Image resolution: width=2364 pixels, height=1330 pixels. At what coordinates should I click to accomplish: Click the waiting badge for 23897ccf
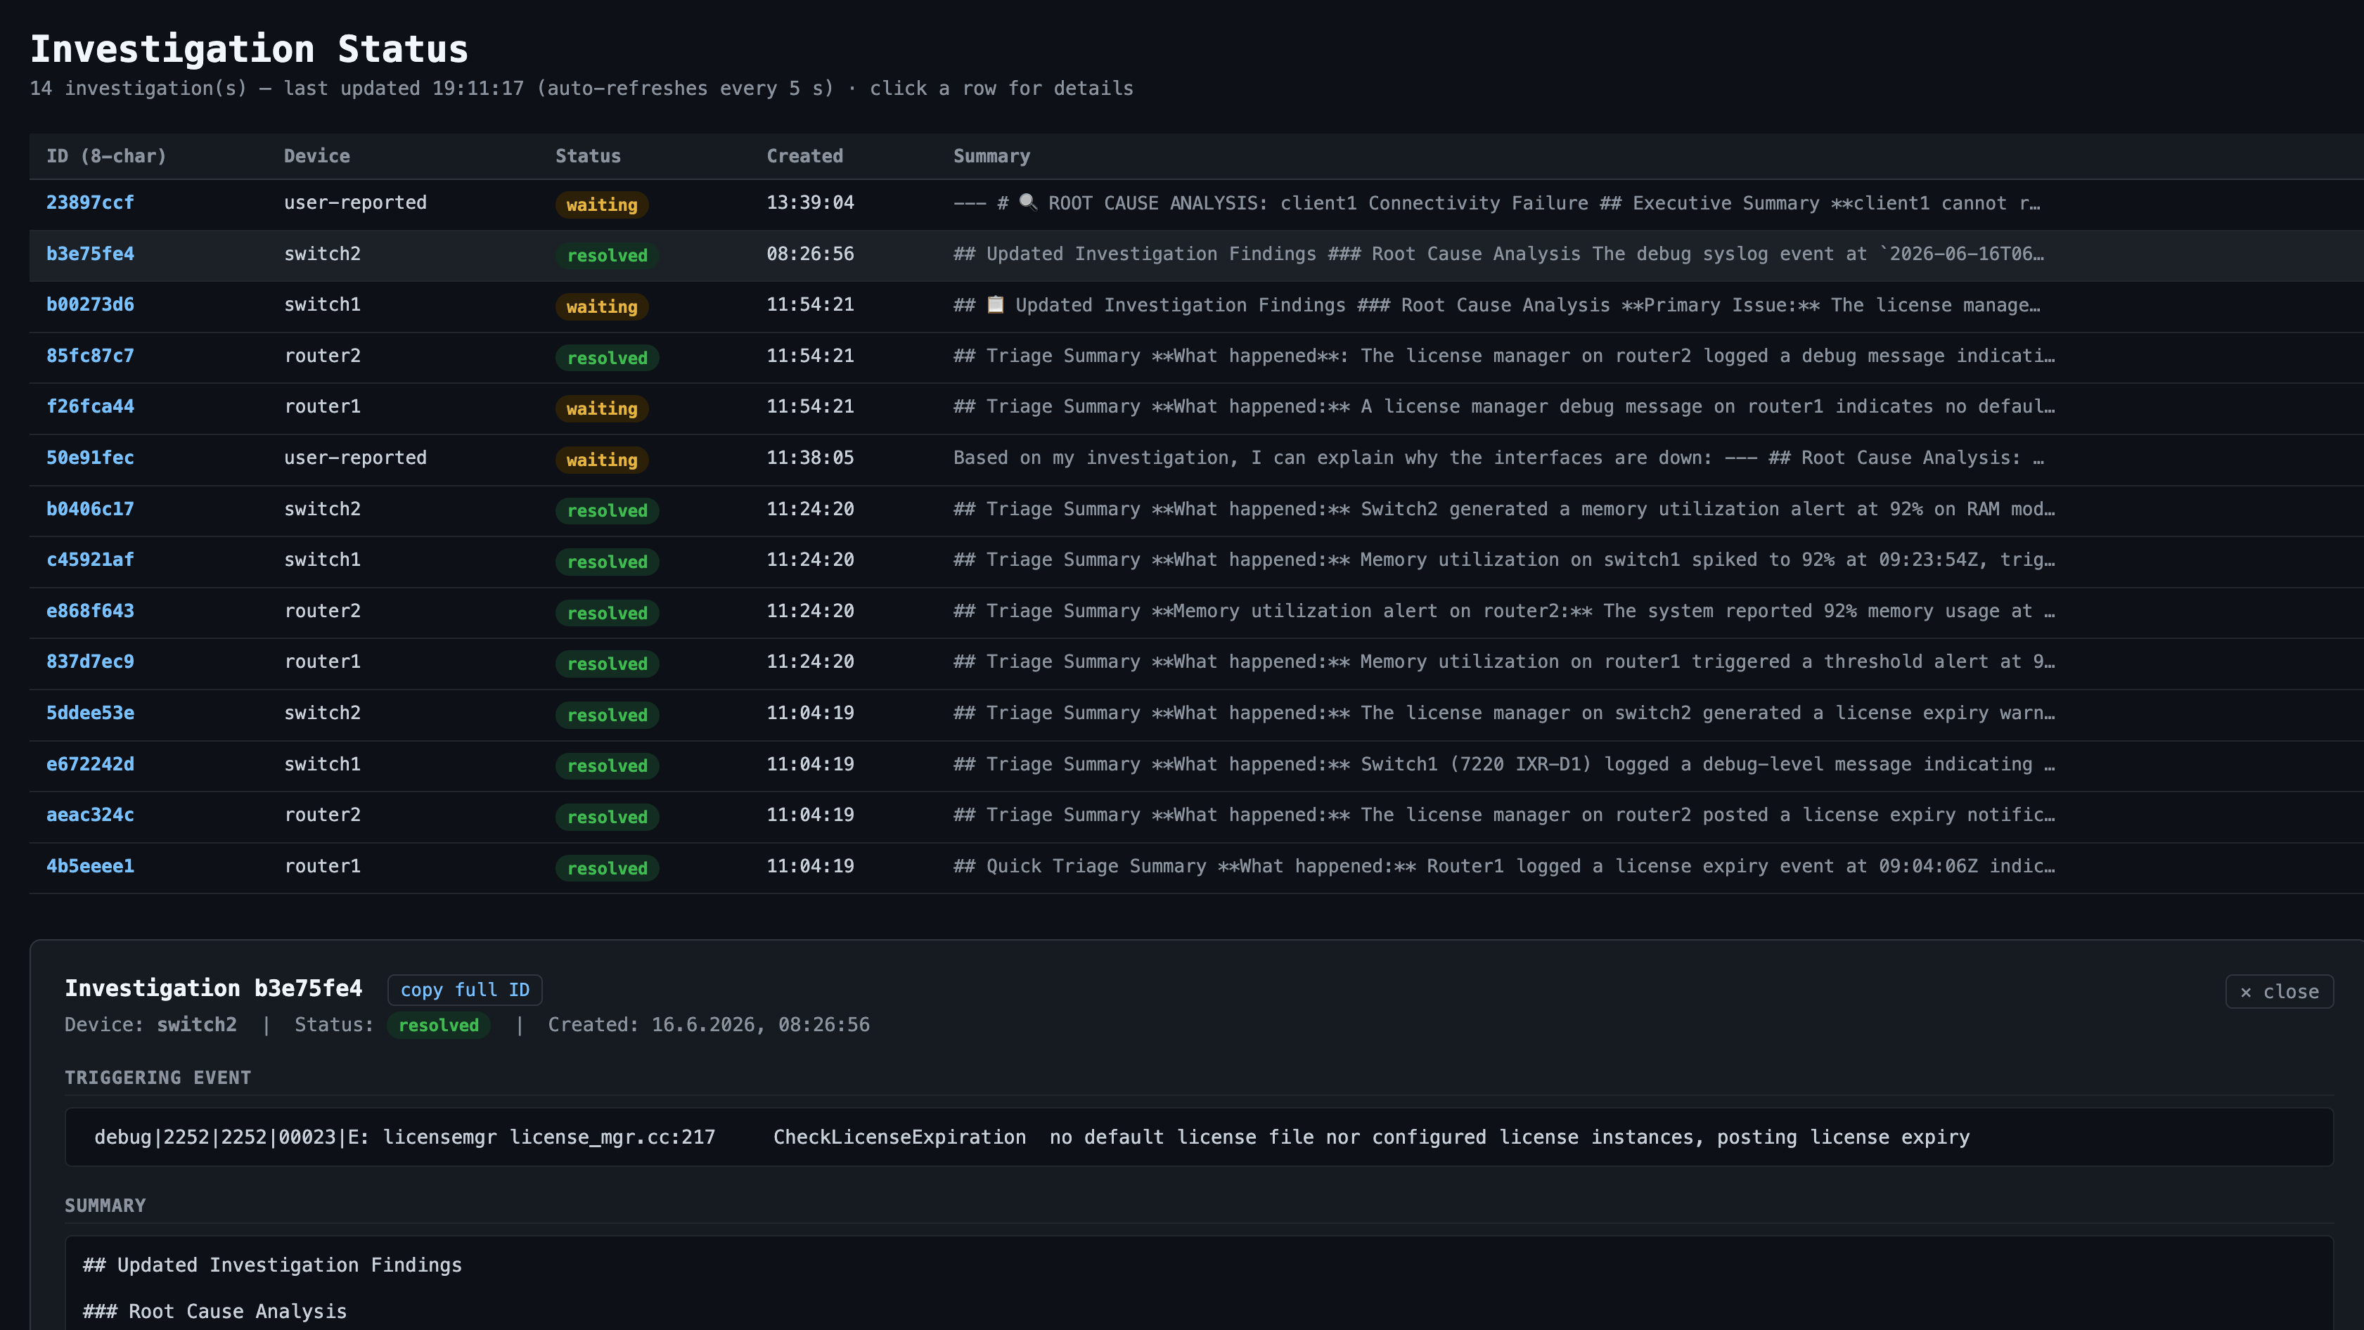601,205
